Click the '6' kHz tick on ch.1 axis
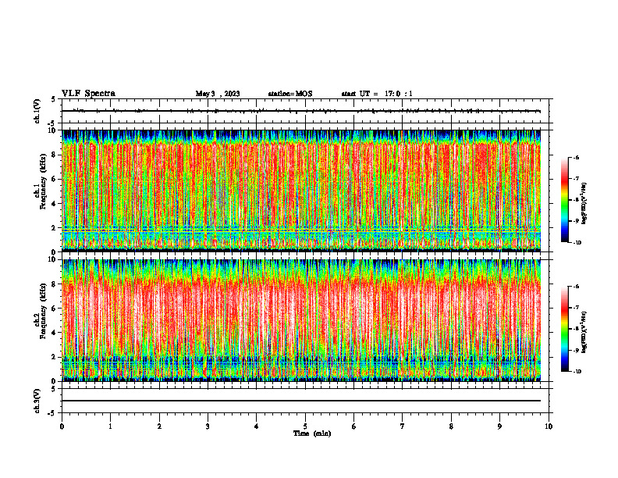This screenshot has height=478, width=618. tap(55, 179)
